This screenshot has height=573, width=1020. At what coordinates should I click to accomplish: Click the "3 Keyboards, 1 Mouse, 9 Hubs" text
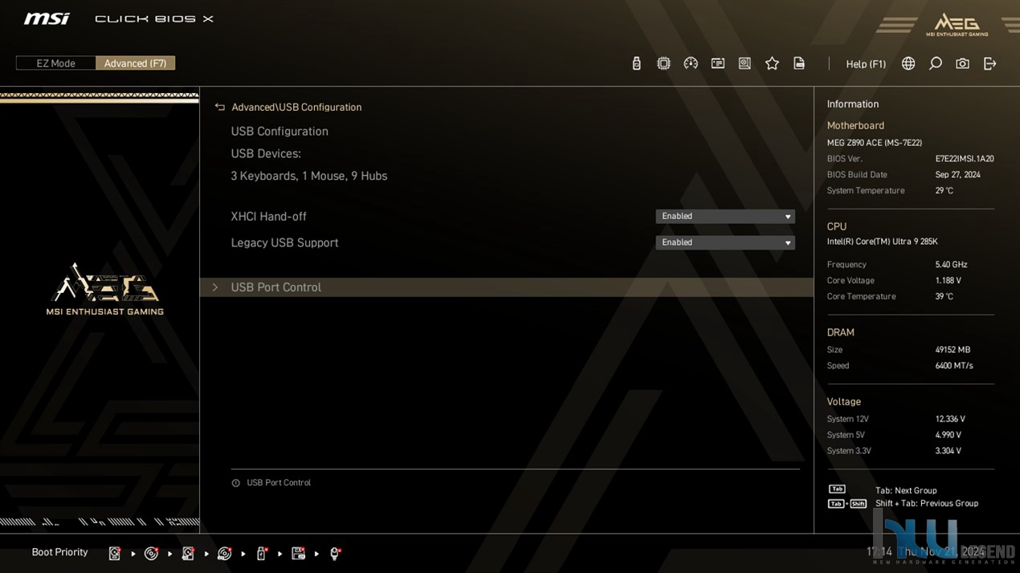click(x=308, y=176)
